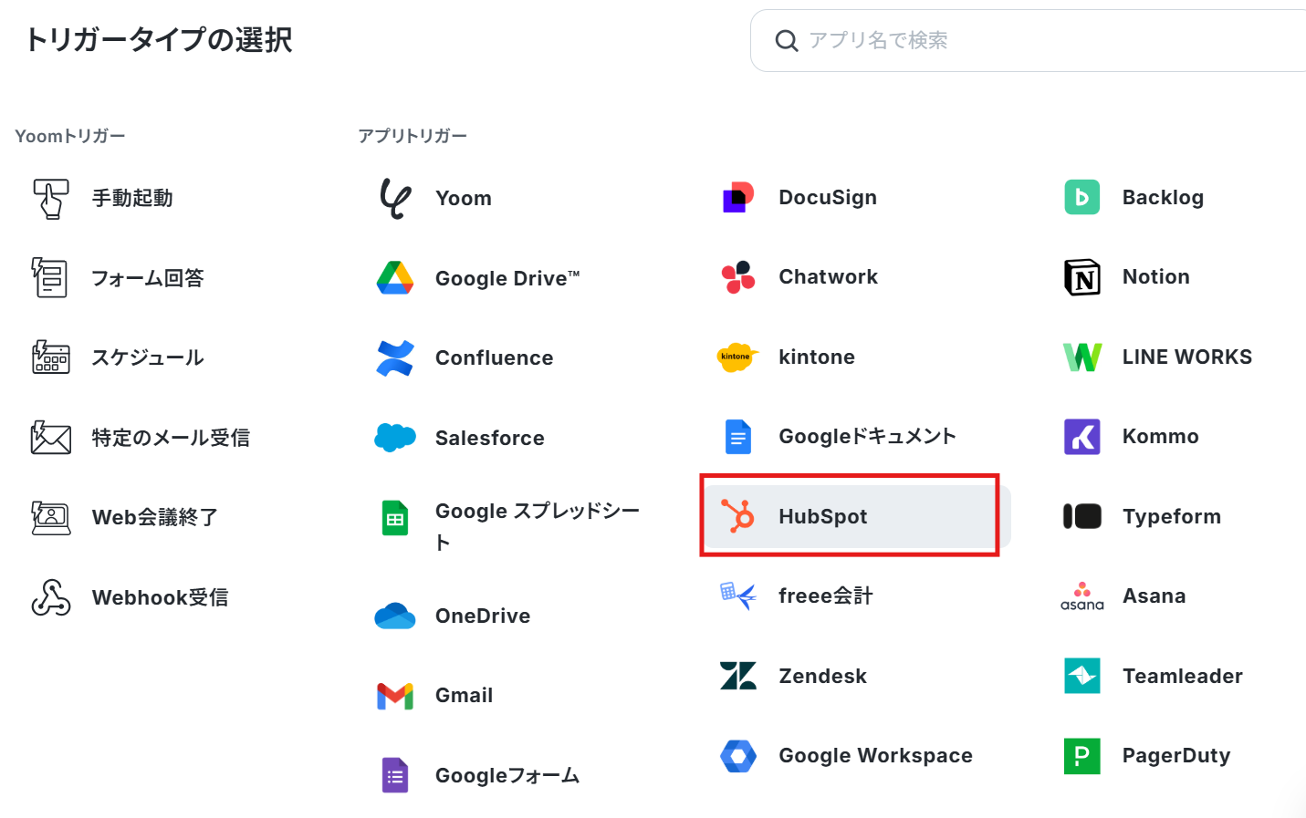Choose freee会計 trigger name
The image size is (1306, 818).
point(826,595)
